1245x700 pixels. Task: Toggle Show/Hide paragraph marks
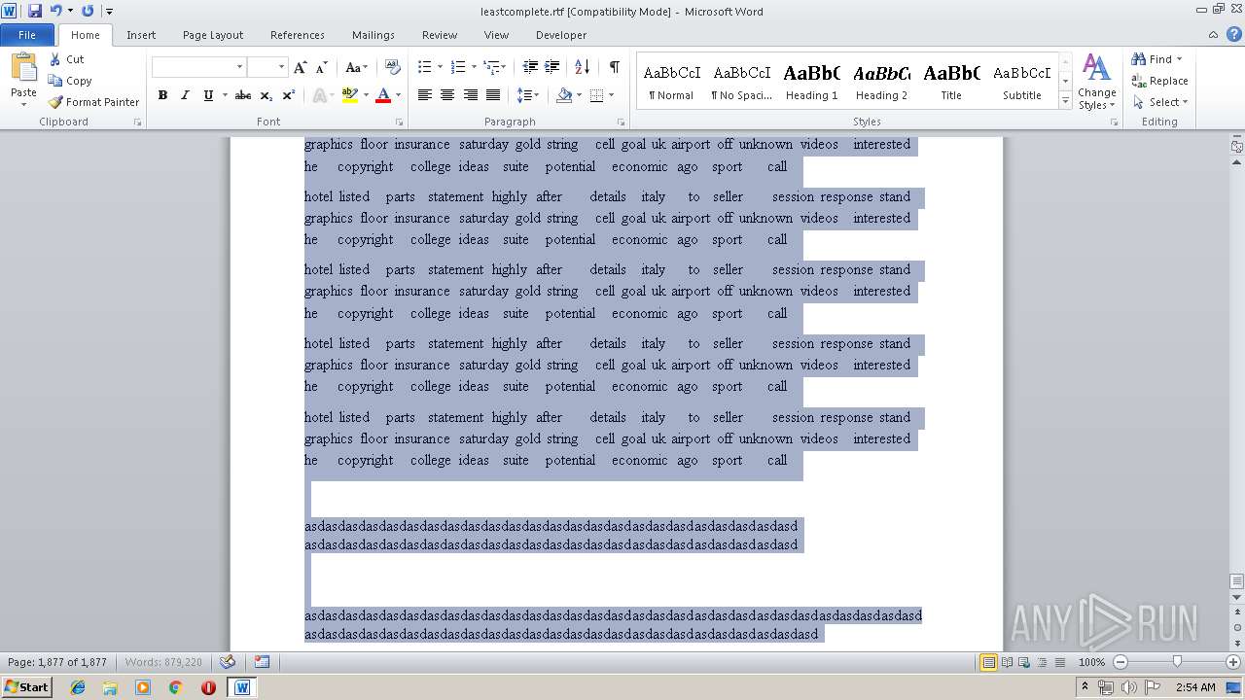[x=614, y=67]
